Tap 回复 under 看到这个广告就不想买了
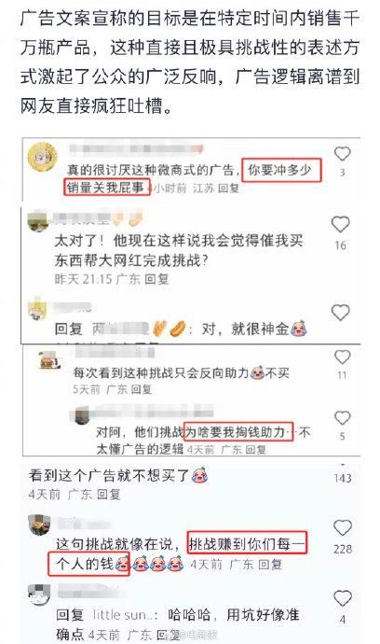Screen dimensions: 380x644 [109, 494]
